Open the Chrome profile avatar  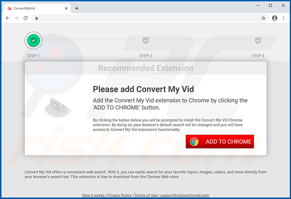[275, 18]
